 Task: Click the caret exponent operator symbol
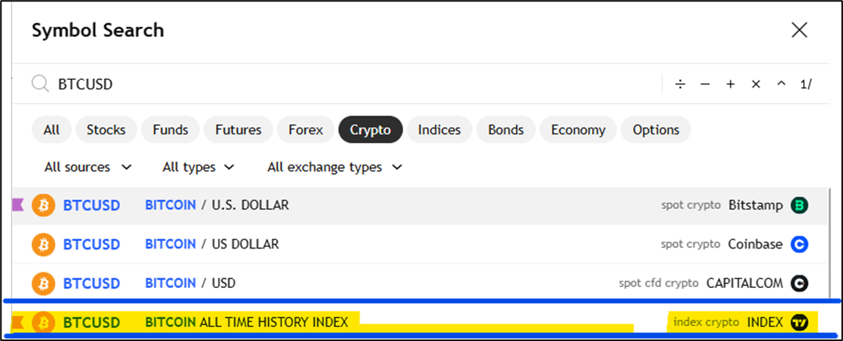pos(781,84)
